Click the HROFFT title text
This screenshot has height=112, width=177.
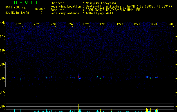pyautogui.click(x=29, y=2)
